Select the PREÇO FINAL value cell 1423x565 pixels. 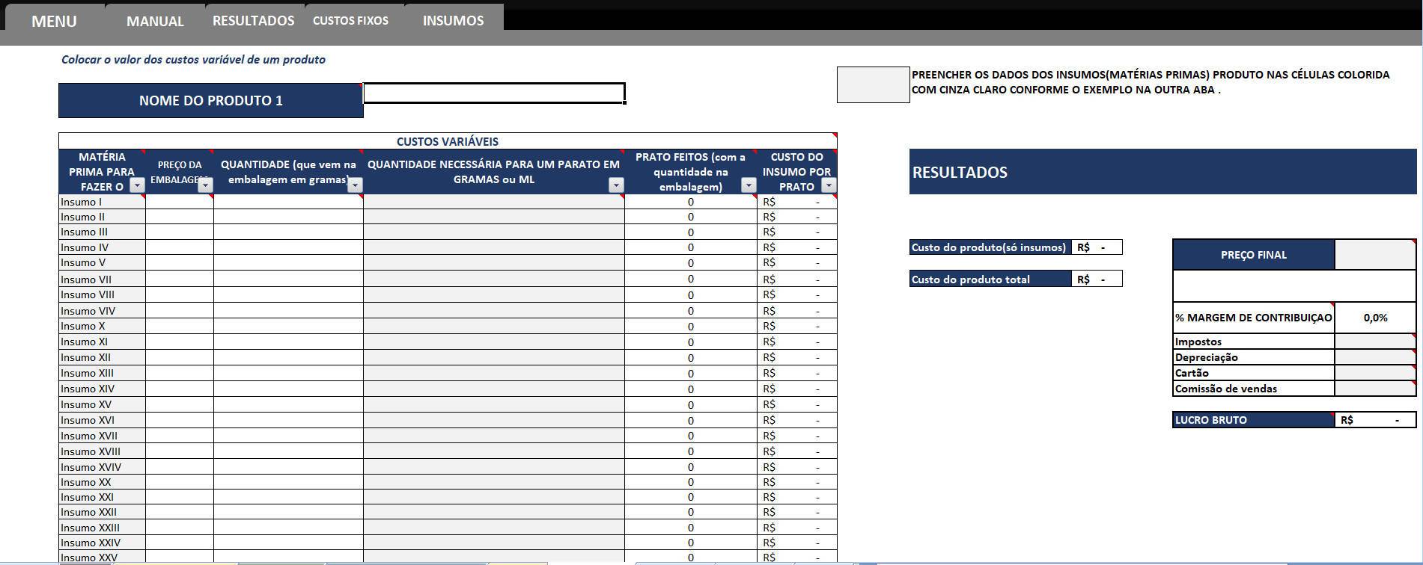tap(1374, 255)
